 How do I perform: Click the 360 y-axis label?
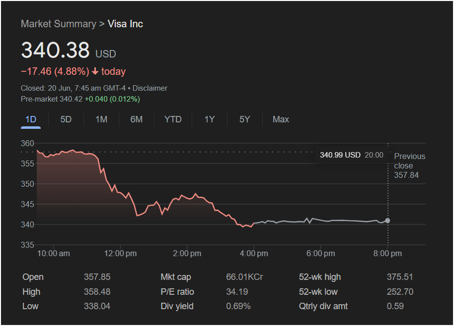tap(27, 143)
